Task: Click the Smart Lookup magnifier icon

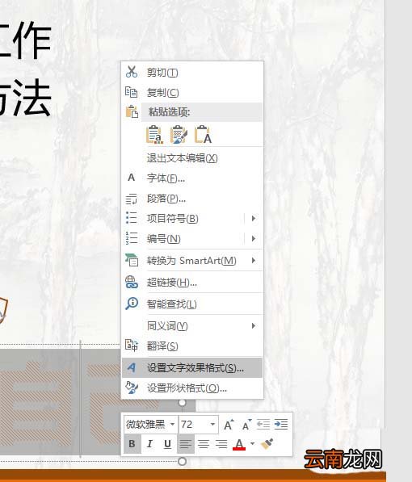Action: pyautogui.click(x=132, y=304)
